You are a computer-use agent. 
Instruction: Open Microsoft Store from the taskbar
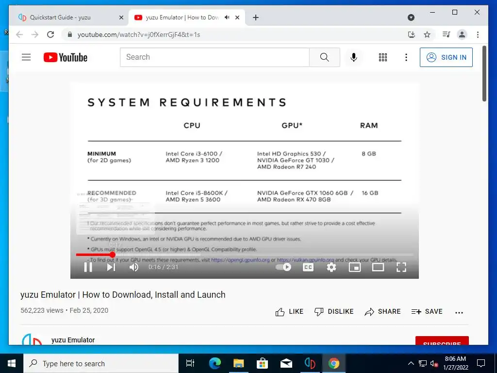click(x=262, y=363)
